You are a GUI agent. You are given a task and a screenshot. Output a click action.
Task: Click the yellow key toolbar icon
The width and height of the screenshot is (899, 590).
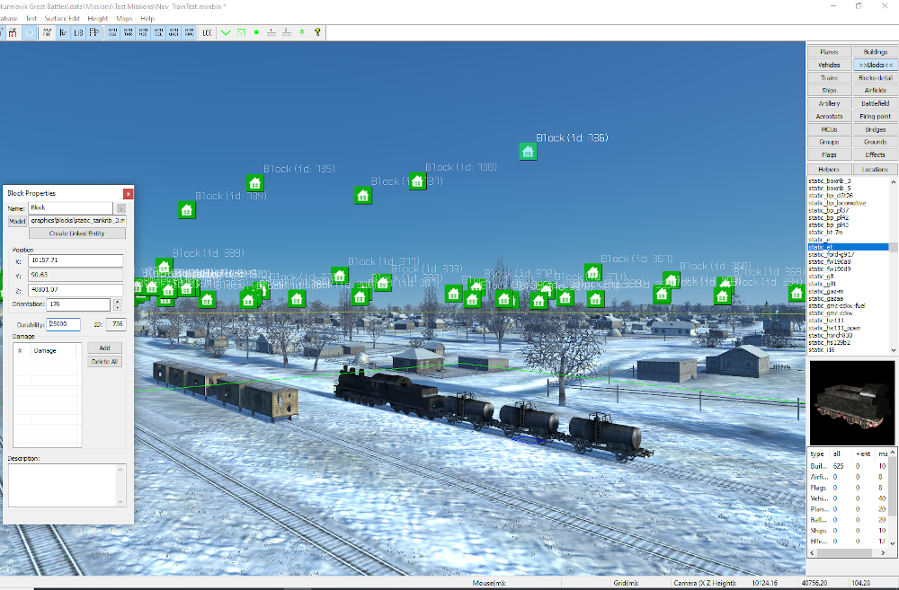[x=317, y=32]
